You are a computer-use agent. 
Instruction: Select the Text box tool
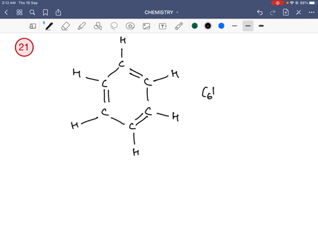162,26
